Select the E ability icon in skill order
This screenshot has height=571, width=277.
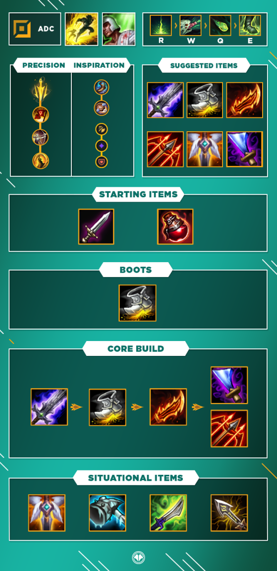click(250, 25)
